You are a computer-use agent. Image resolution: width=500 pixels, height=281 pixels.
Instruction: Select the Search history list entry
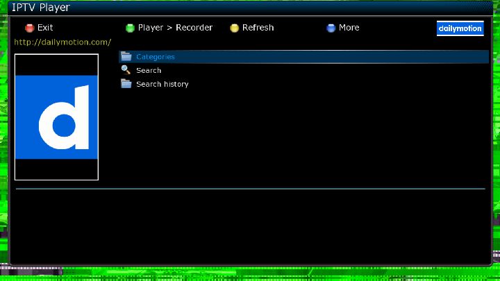click(303, 84)
